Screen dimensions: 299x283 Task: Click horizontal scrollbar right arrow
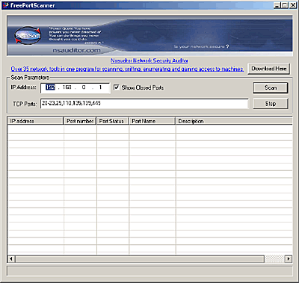click(289, 259)
